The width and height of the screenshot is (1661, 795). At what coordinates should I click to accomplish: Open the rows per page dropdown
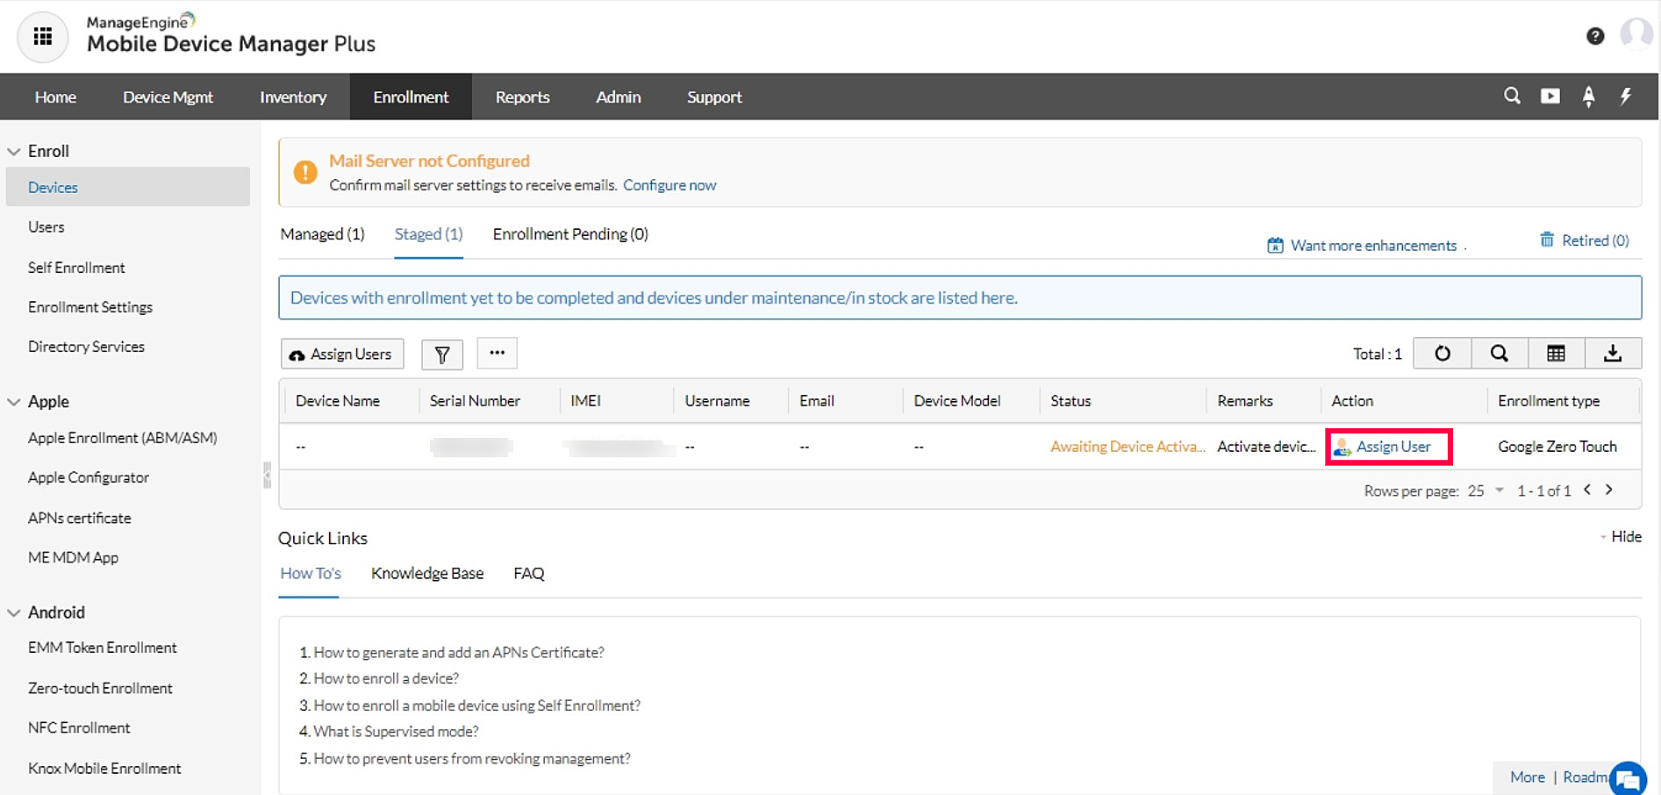click(1486, 491)
